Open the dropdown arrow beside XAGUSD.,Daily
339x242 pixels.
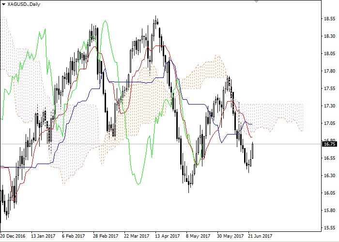click(x=3, y=4)
